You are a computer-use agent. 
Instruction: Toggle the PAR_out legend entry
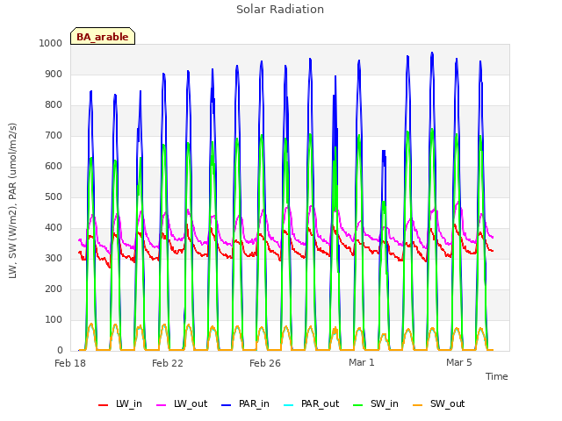311,403
